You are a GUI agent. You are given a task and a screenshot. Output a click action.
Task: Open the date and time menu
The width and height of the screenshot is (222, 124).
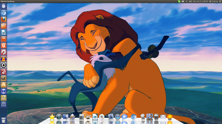[200, 1]
